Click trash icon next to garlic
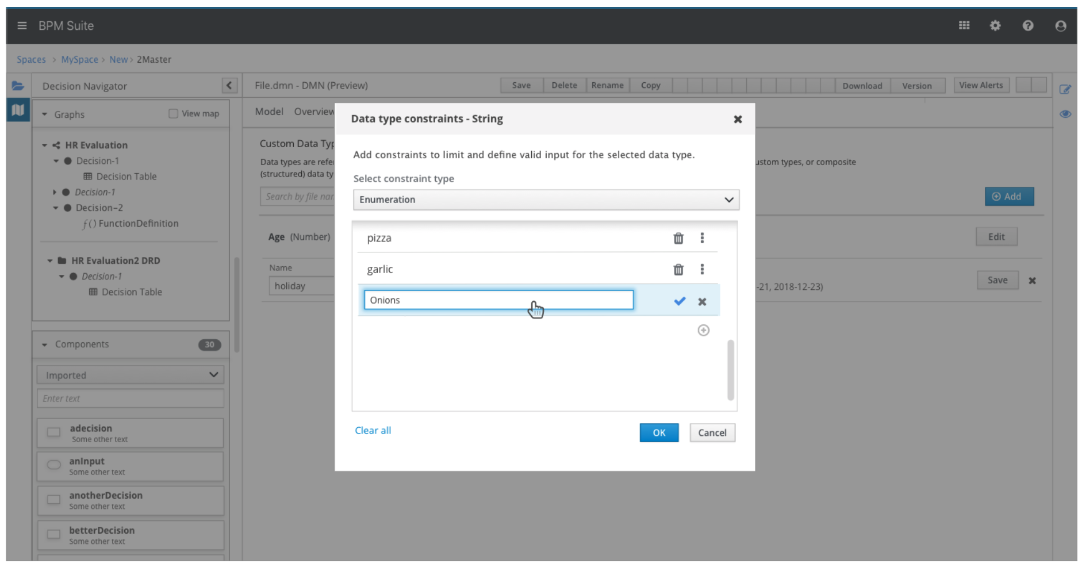1082x567 pixels. pos(678,269)
